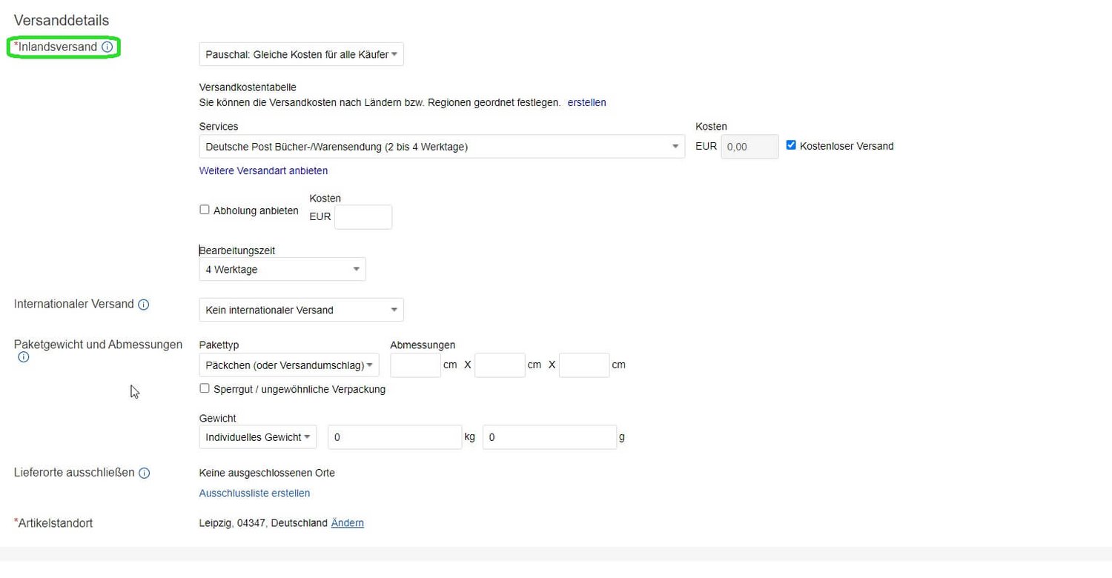Focus the first Abmessungen cm field

(x=415, y=365)
